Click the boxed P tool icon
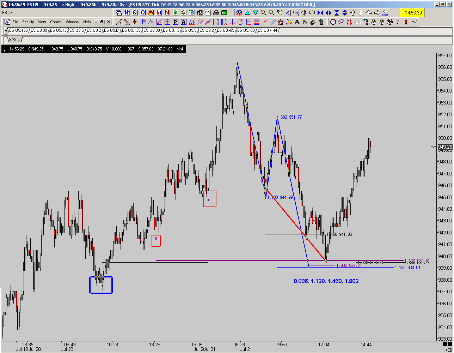 point(175,22)
